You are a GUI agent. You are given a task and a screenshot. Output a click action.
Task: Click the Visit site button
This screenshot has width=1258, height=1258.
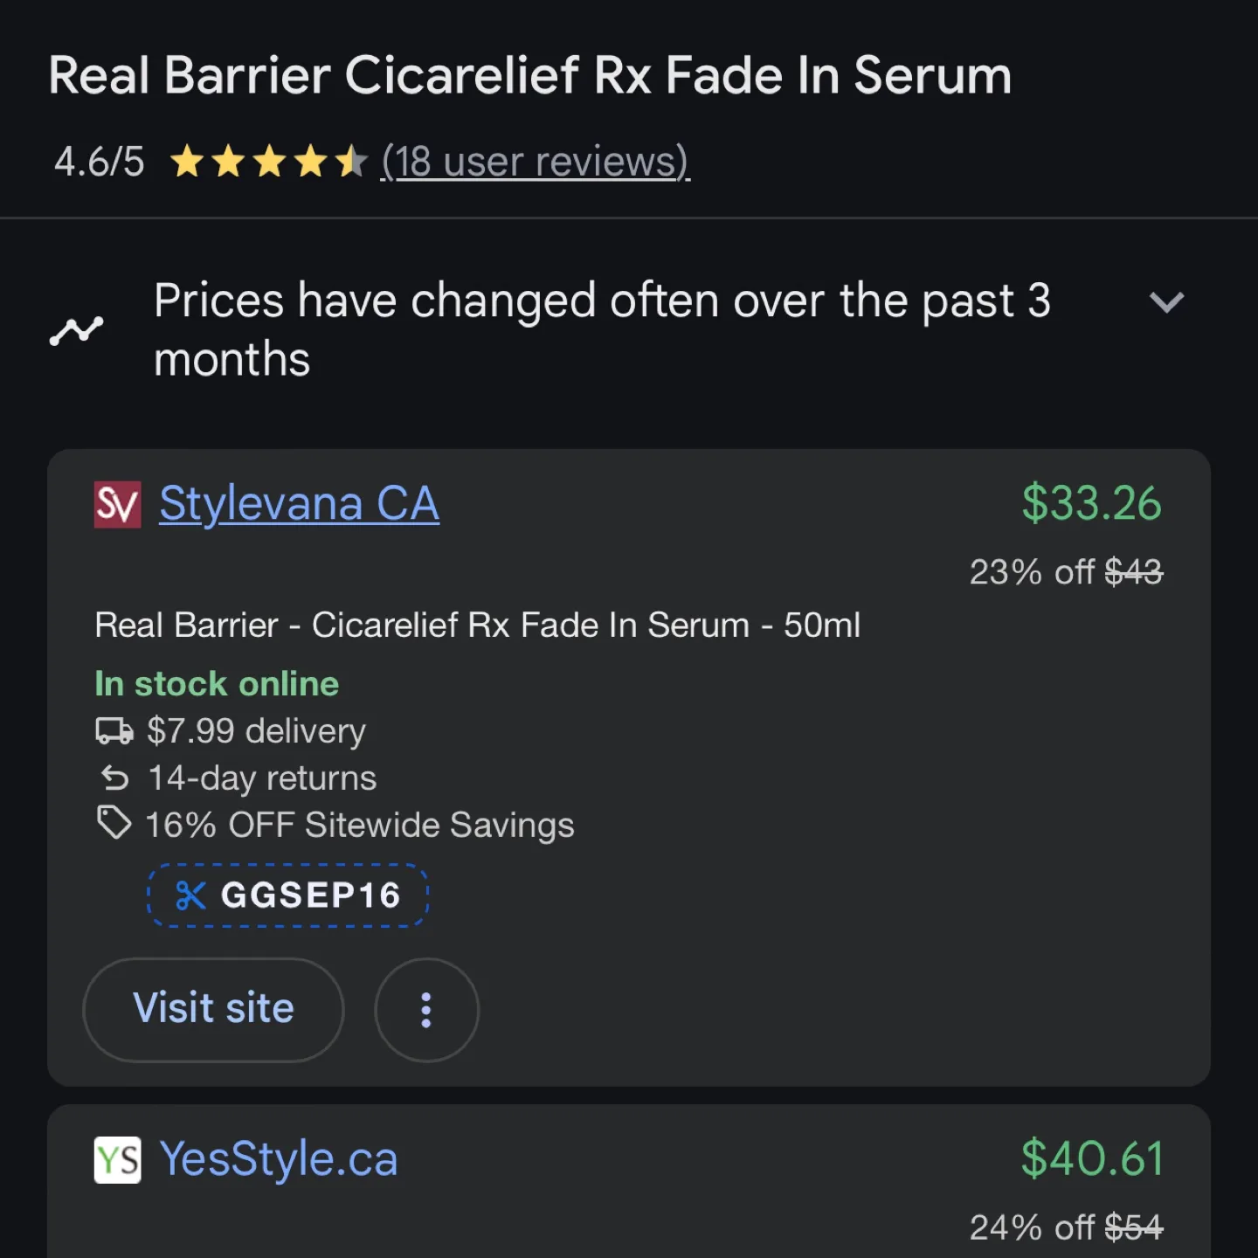pos(213,1009)
